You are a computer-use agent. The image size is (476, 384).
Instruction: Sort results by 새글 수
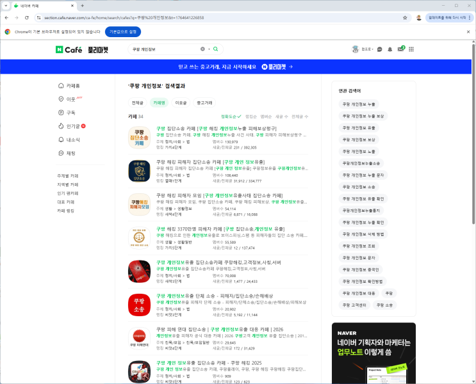(281, 116)
